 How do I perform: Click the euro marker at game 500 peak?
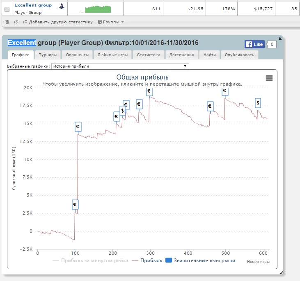pyautogui.click(x=225, y=91)
